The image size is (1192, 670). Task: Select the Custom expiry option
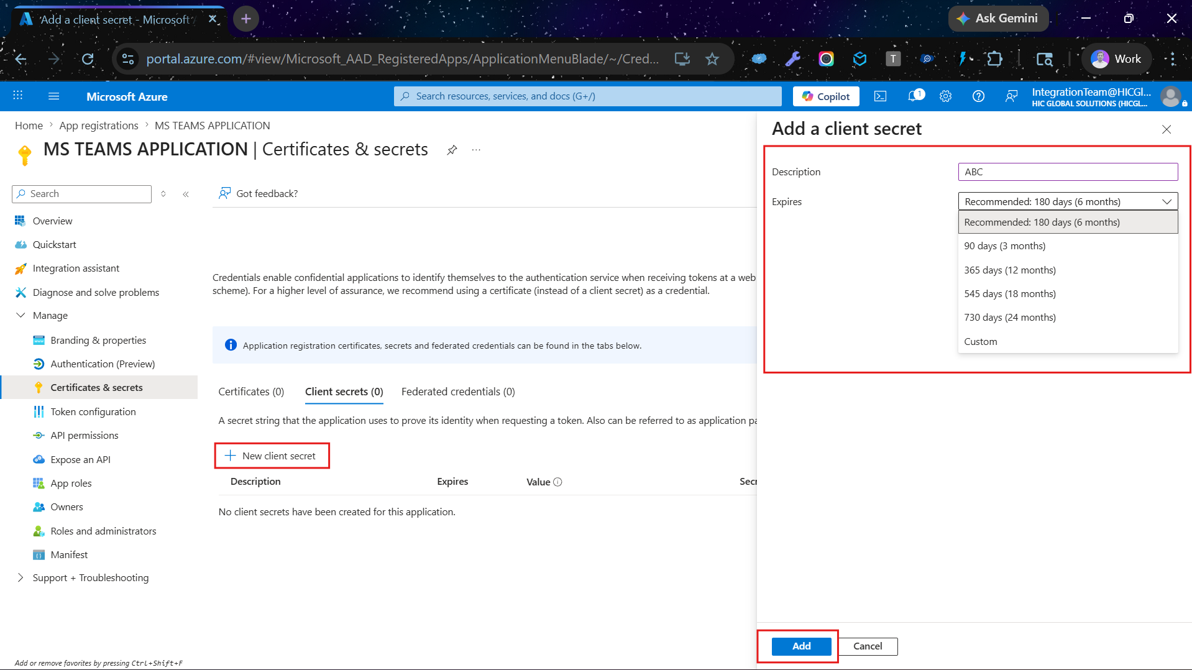pos(980,341)
